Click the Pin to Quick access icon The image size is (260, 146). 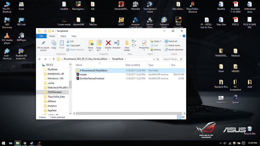click(x=43, y=46)
